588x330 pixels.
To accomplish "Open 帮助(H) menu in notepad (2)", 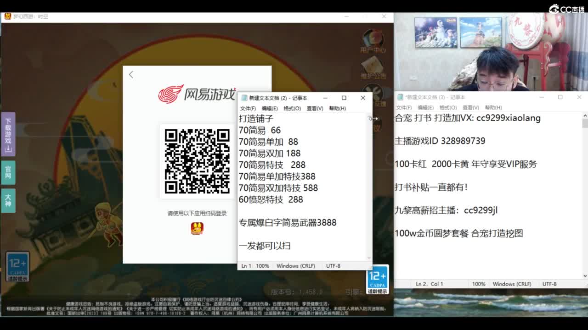I will 337,109.
